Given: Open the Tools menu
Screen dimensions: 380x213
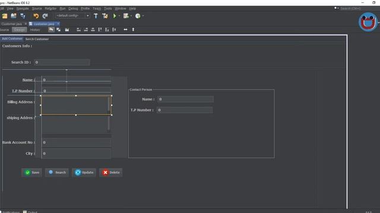Looking at the screenshot, I should tap(108, 8).
